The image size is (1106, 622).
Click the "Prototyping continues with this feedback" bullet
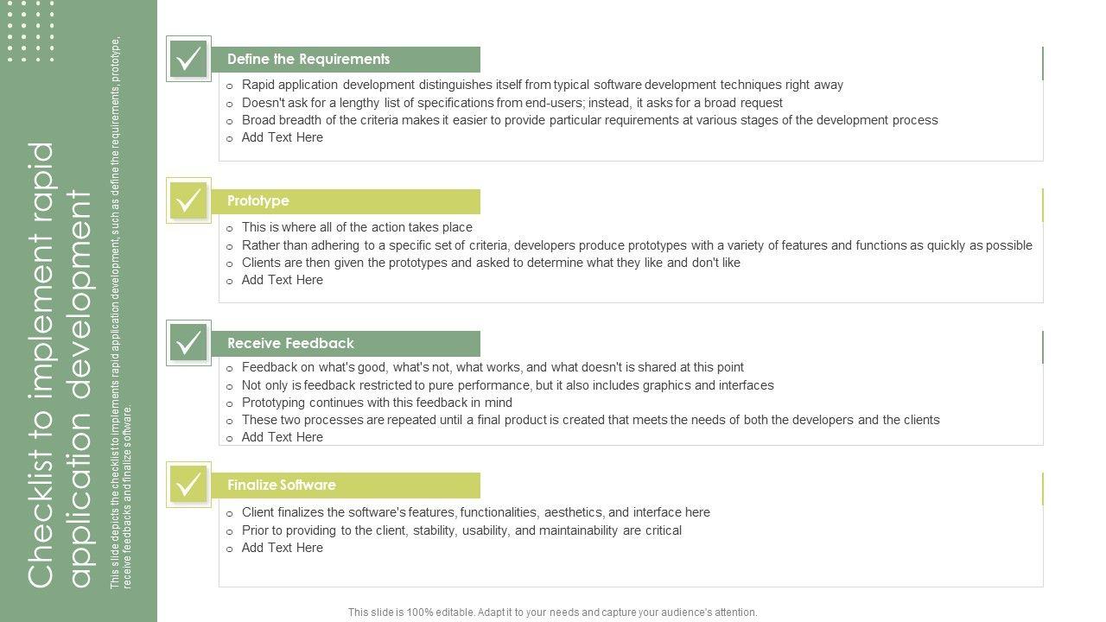[x=377, y=403]
